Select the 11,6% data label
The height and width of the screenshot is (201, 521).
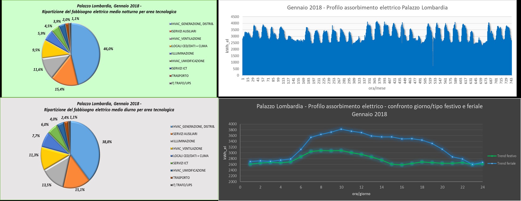pos(38,69)
